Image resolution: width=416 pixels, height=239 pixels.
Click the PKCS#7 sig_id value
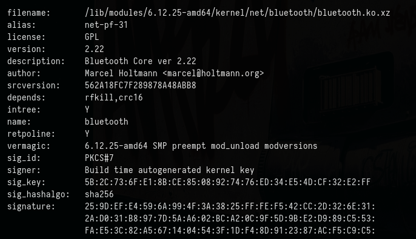tap(99, 158)
